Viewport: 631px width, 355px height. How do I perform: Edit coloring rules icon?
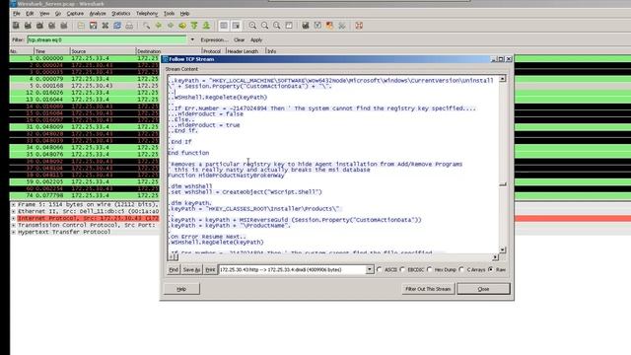click(x=329, y=26)
